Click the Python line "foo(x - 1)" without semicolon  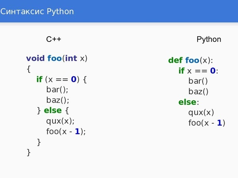(207, 123)
